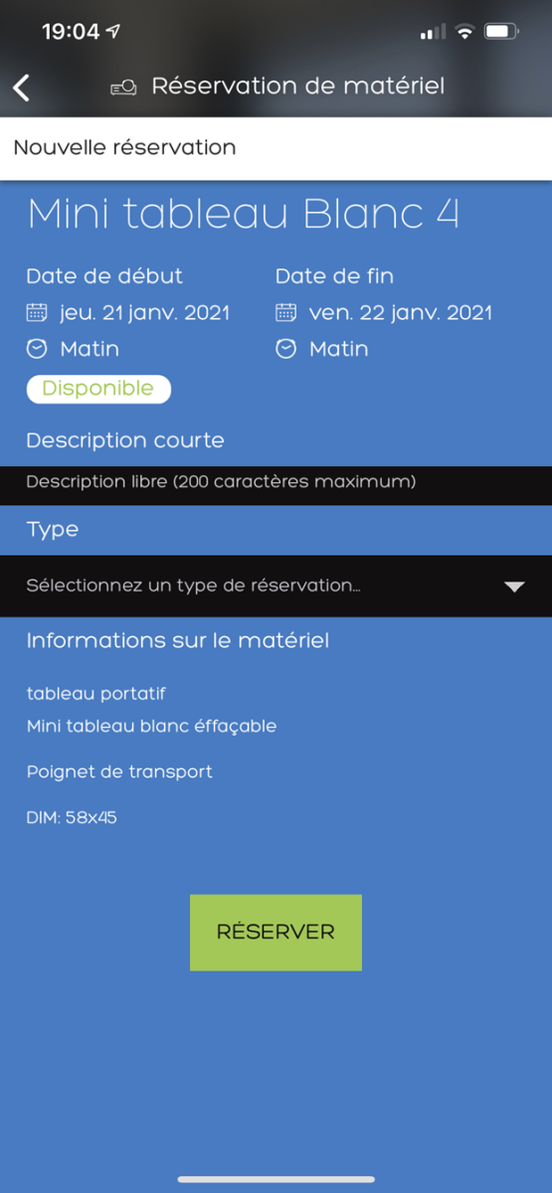This screenshot has width=552, height=1193.
Task: Tap the RÉSERVER button
Action: coord(276,933)
